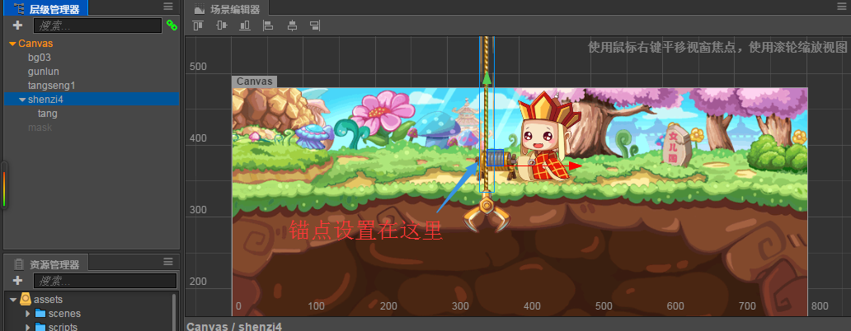Select the assets folder label
Screen dimensions: 851x331
point(48,299)
